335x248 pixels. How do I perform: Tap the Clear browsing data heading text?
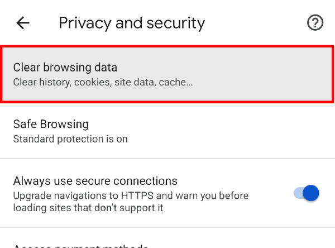click(x=65, y=68)
